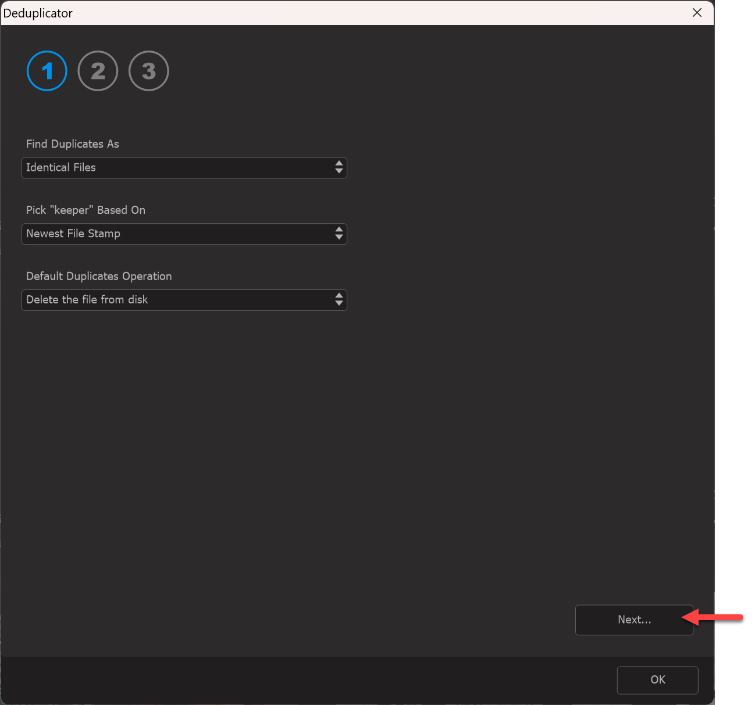Click the "Default Duplicates Operation" label

pos(99,277)
